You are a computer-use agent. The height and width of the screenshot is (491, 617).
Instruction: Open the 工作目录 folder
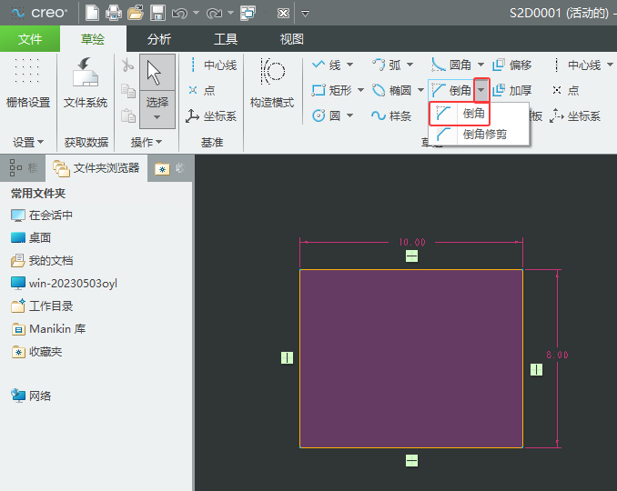coord(42,306)
